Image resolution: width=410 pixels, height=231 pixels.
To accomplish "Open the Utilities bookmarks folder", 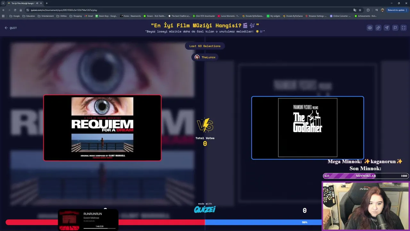I will pyautogui.click(x=61, y=16).
